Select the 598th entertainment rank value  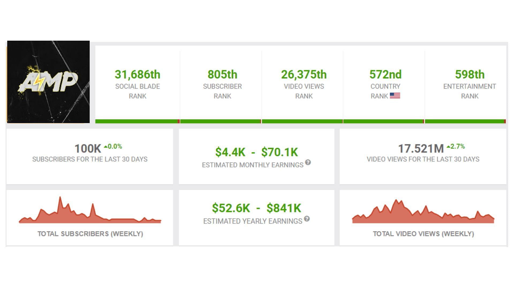[470, 75]
